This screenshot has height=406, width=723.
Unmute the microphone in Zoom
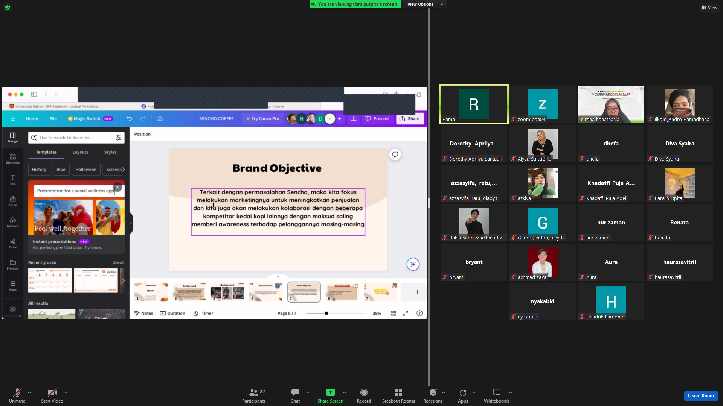click(17, 396)
